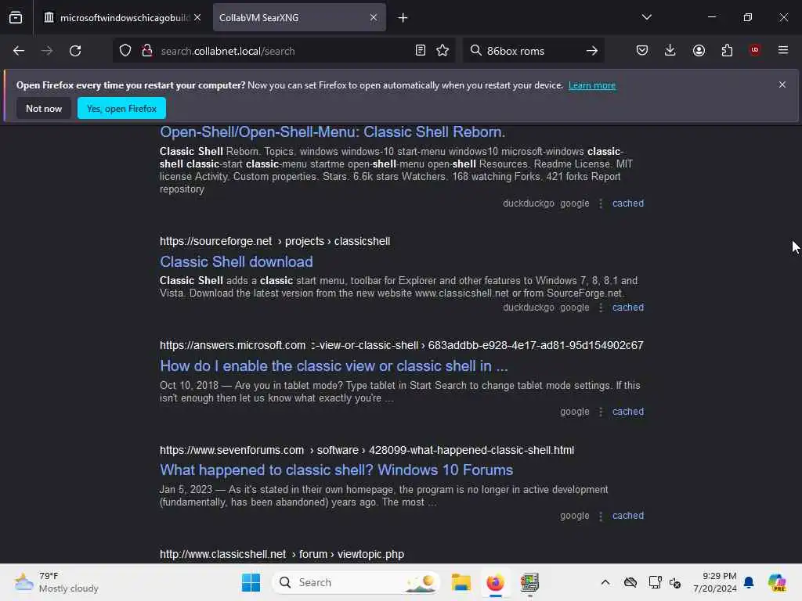802x601 pixels.
Task: Open Open-Shell-Menu Classic Shell Reborn result
Action: tap(332, 131)
